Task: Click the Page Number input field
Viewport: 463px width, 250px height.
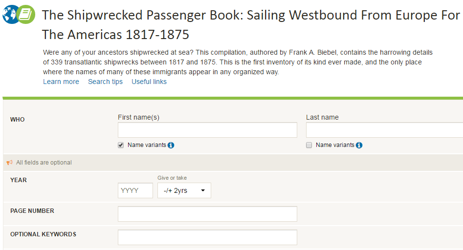Action: point(207,214)
